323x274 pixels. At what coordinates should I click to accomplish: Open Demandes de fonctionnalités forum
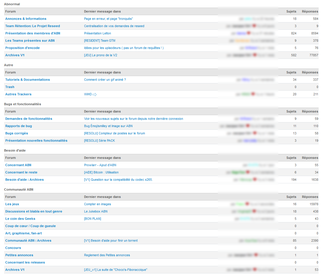pyautogui.click(x=29, y=119)
